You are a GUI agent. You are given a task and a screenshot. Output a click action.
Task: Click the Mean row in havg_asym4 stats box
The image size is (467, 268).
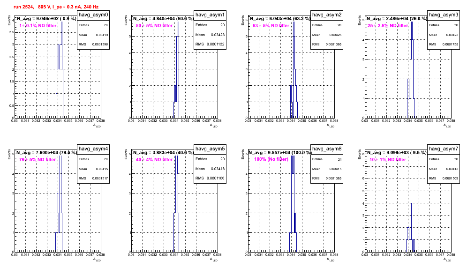[x=93, y=169]
